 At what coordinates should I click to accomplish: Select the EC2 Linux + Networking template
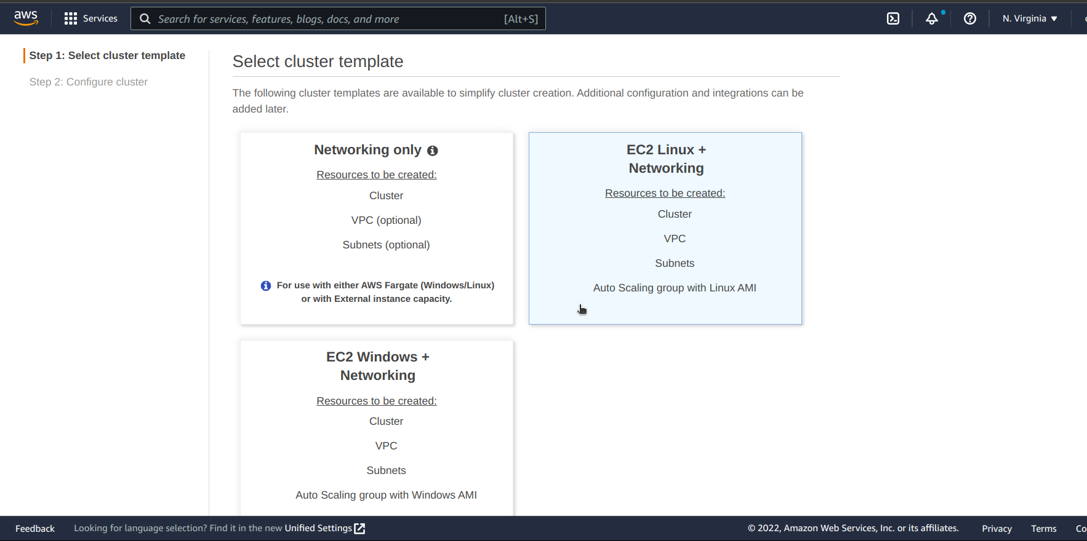click(x=665, y=228)
